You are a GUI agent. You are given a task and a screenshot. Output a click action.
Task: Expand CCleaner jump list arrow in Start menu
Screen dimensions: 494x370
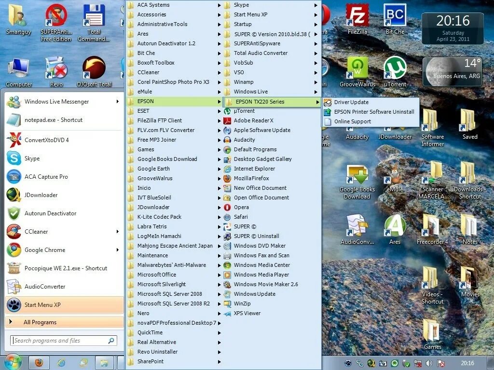click(118, 232)
